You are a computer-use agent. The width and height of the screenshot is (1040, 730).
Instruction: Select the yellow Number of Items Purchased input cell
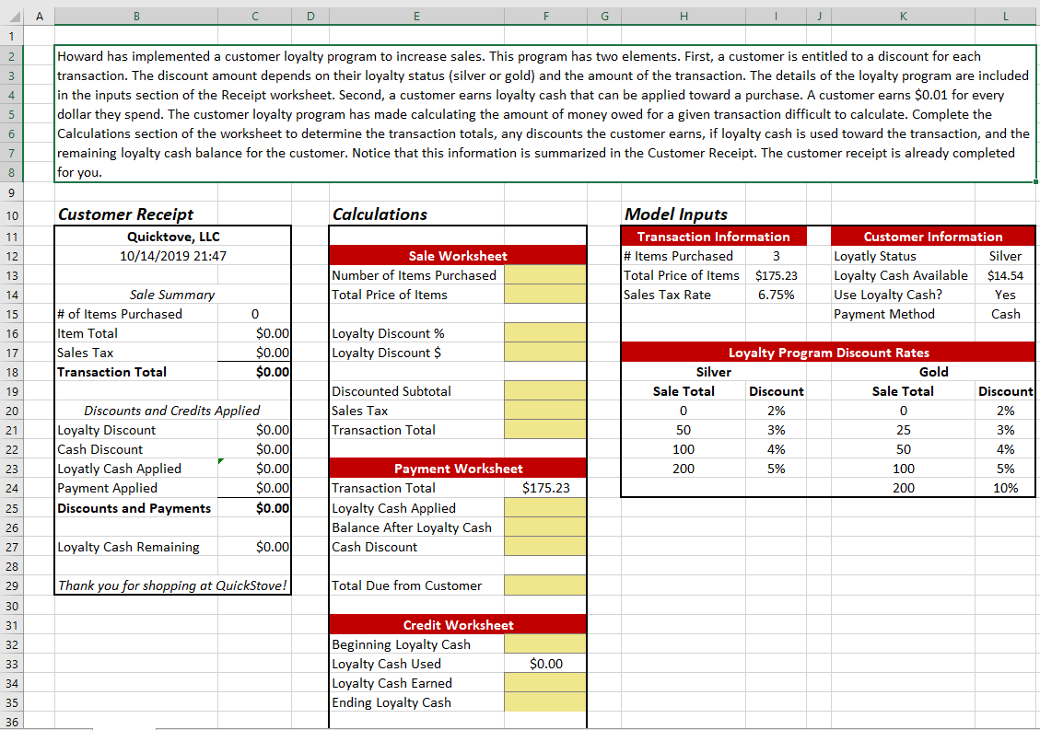tap(545, 275)
